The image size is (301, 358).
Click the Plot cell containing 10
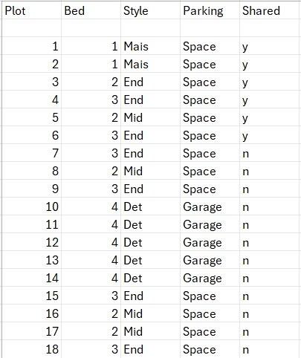[32, 206]
